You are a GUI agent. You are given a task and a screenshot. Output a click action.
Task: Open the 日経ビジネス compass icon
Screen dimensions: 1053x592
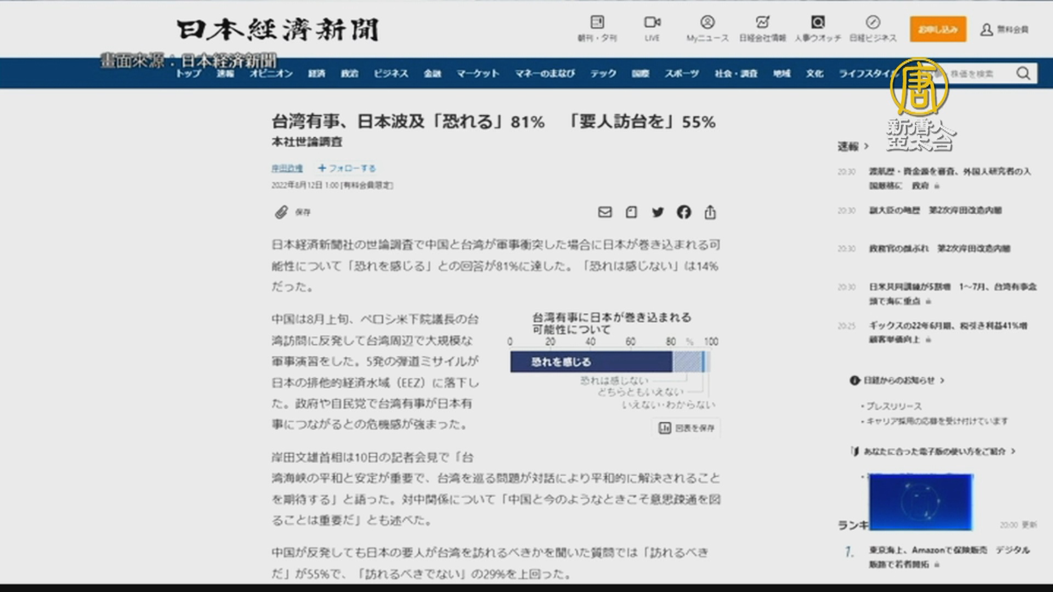873,22
